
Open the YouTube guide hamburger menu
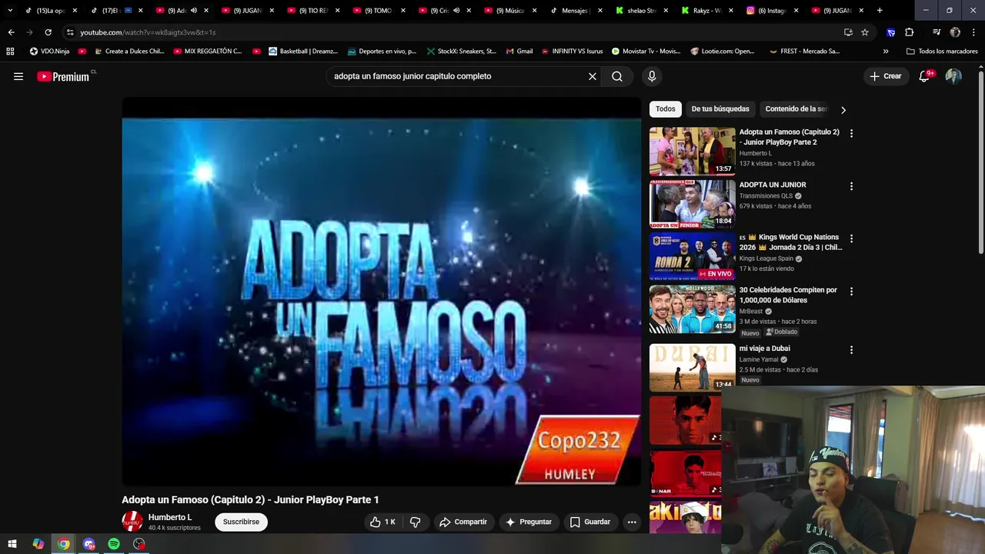(18, 76)
